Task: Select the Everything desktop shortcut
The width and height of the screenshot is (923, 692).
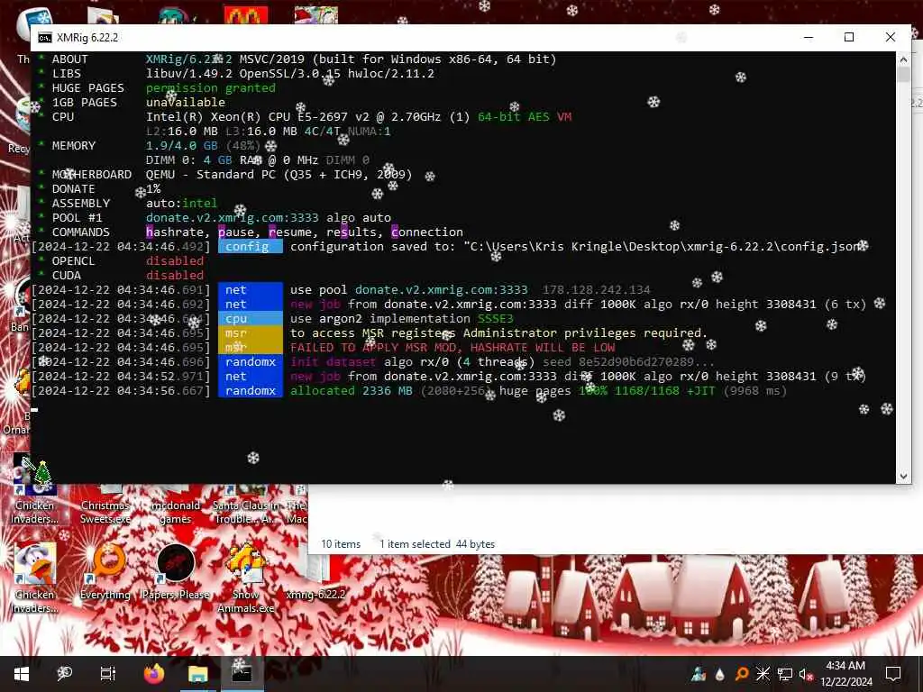Action: click(x=106, y=572)
